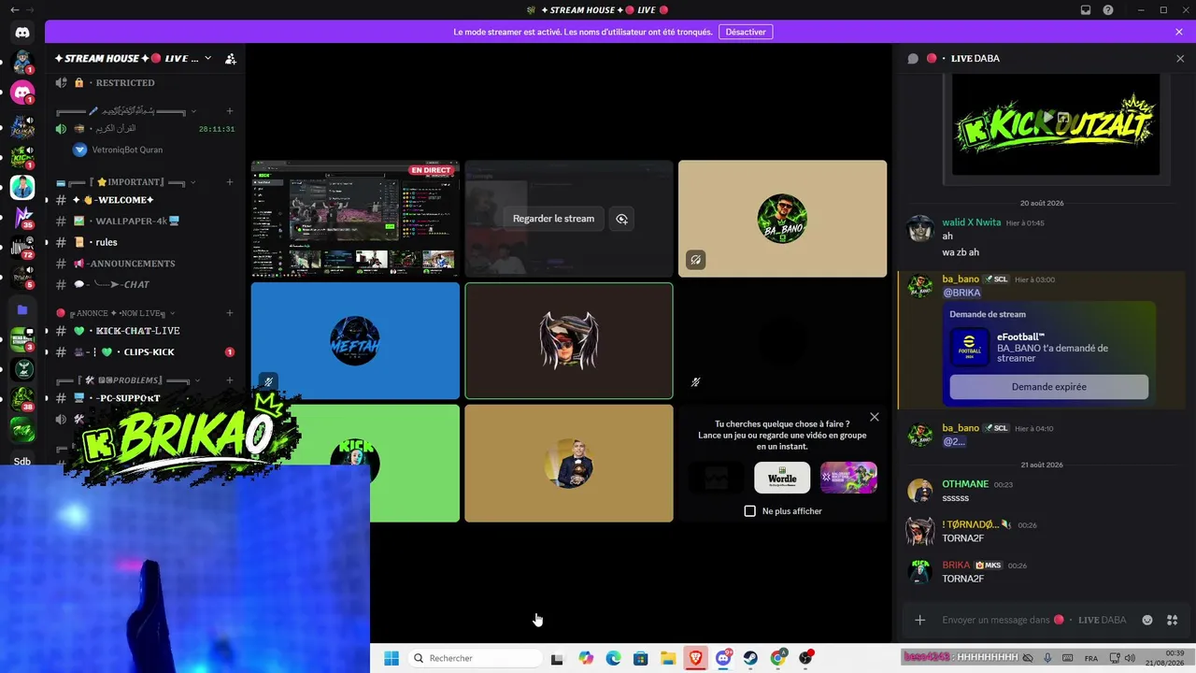Dismiss the streamer mode banner
Image resolution: width=1196 pixels, height=673 pixels.
pyautogui.click(x=1179, y=32)
